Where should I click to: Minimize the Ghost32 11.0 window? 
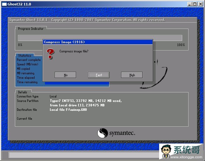(189, 4)
